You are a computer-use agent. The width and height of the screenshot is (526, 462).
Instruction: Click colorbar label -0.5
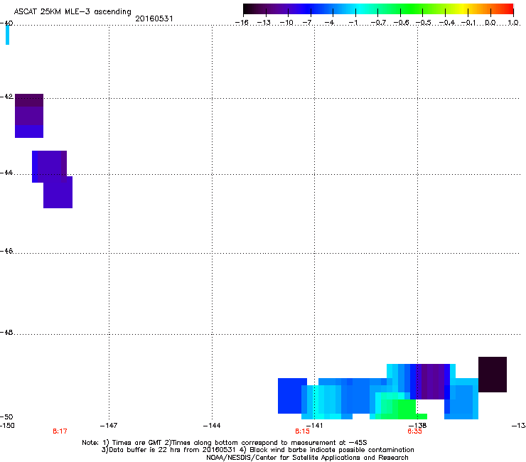pyautogui.click(x=424, y=23)
